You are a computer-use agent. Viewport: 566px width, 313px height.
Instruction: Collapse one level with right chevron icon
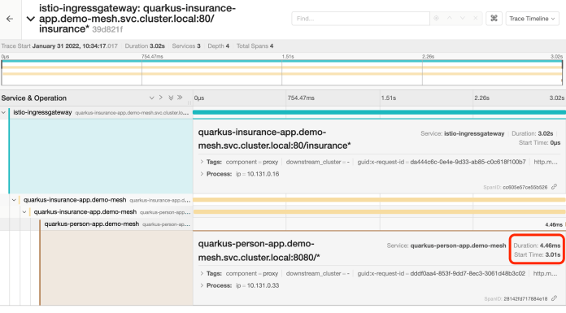(x=161, y=98)
